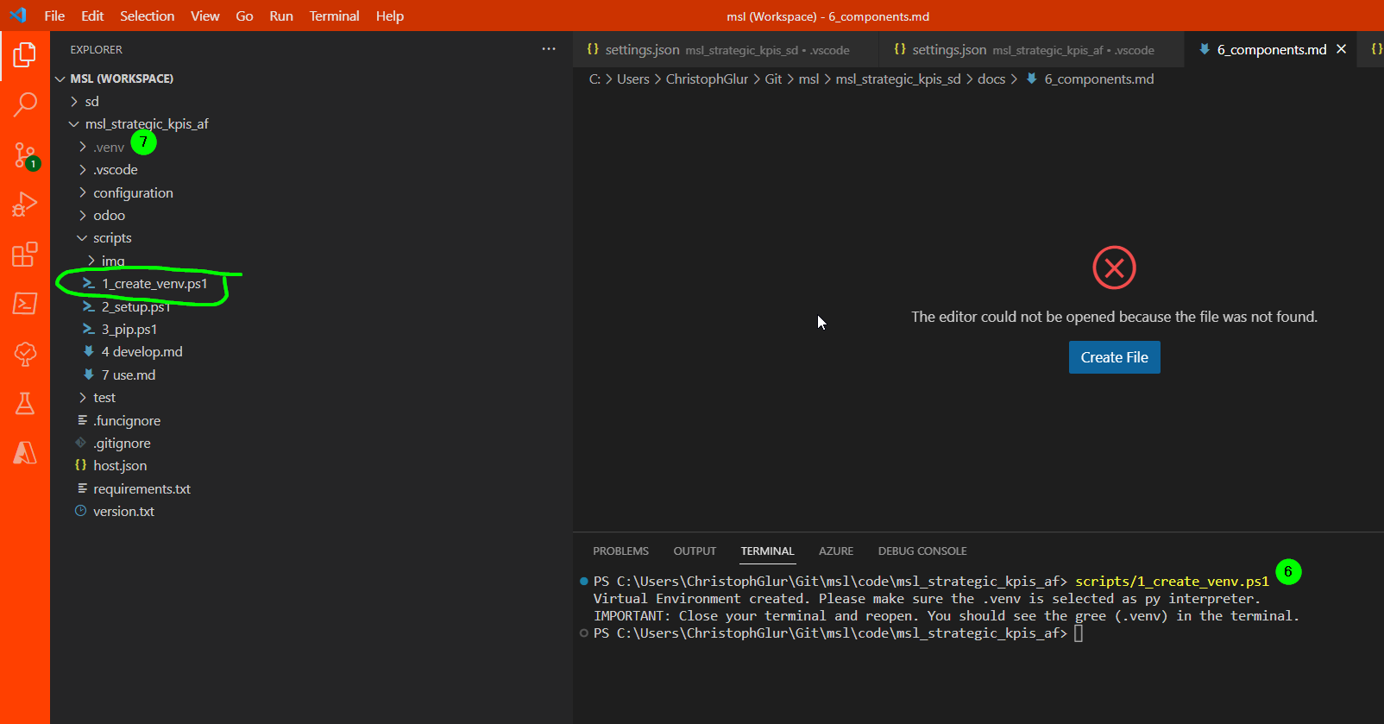Open the requirements.txt file
The image size is (1384, 724).
(x=142, y=488)
